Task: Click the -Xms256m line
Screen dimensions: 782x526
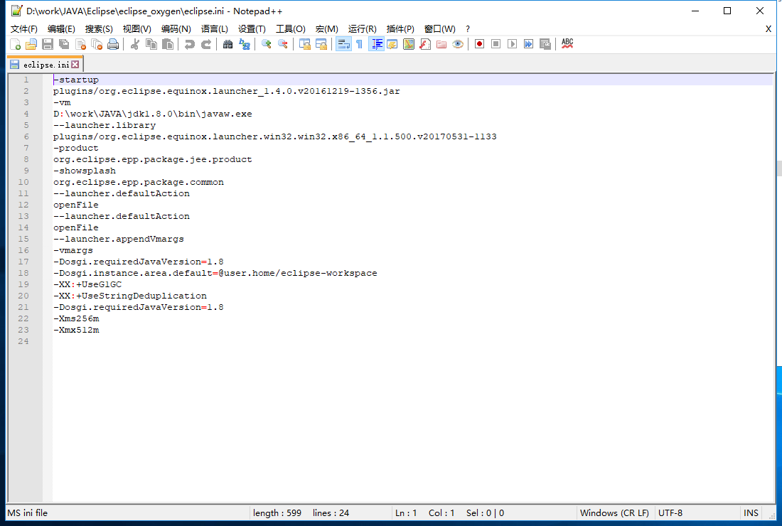Action: (76, 318)
